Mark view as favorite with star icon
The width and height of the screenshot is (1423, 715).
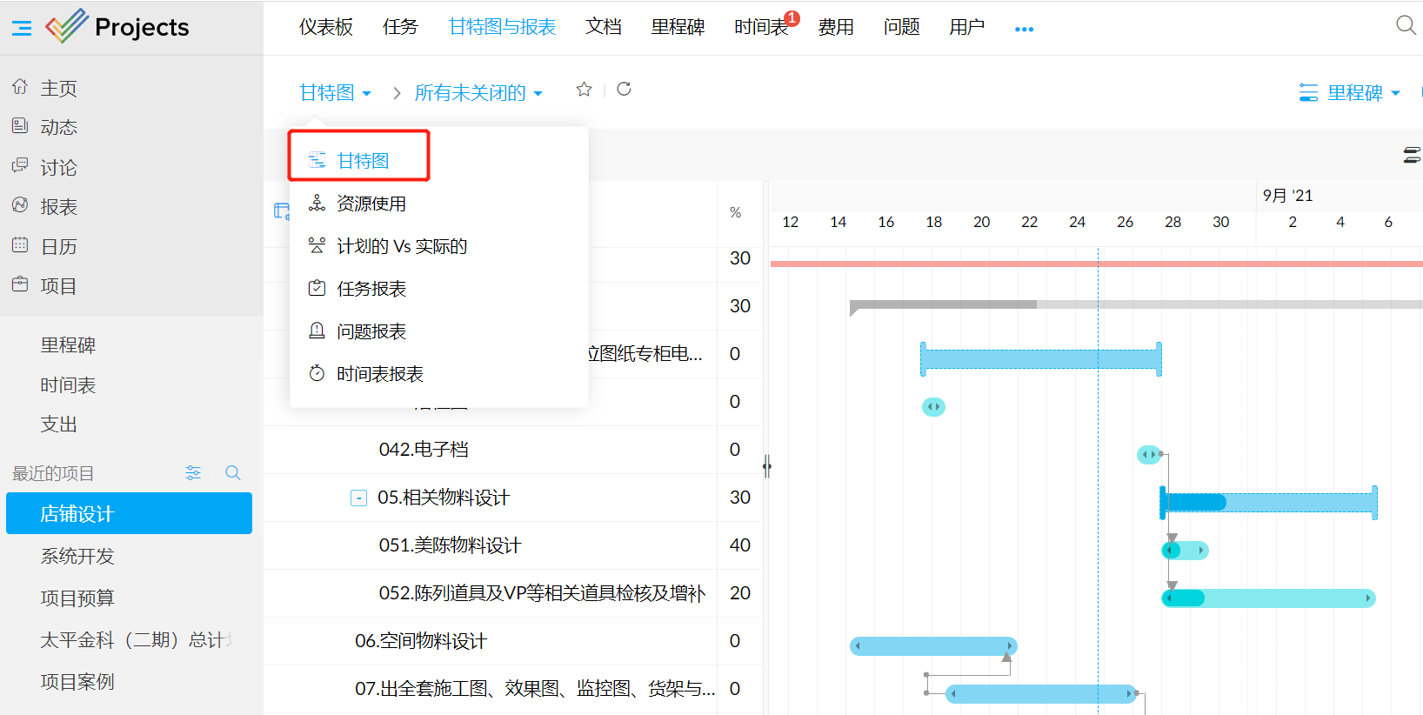584,90
